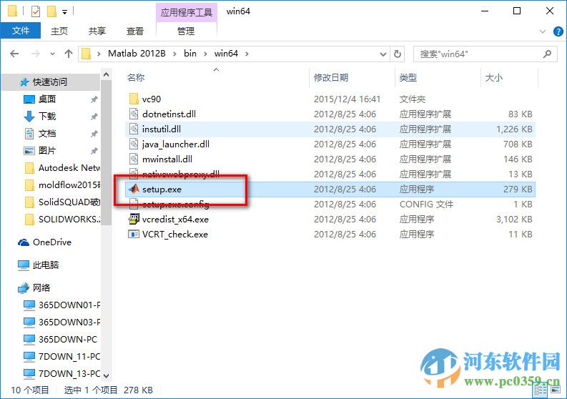This screenshot has width=567, height=399.
Task: Expand the Matlab 2012B breadcrumb chevron
Action: [174, 54]
